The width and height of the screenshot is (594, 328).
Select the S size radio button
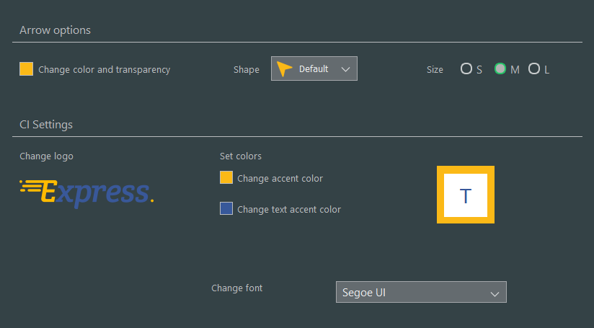coord(466,68)
